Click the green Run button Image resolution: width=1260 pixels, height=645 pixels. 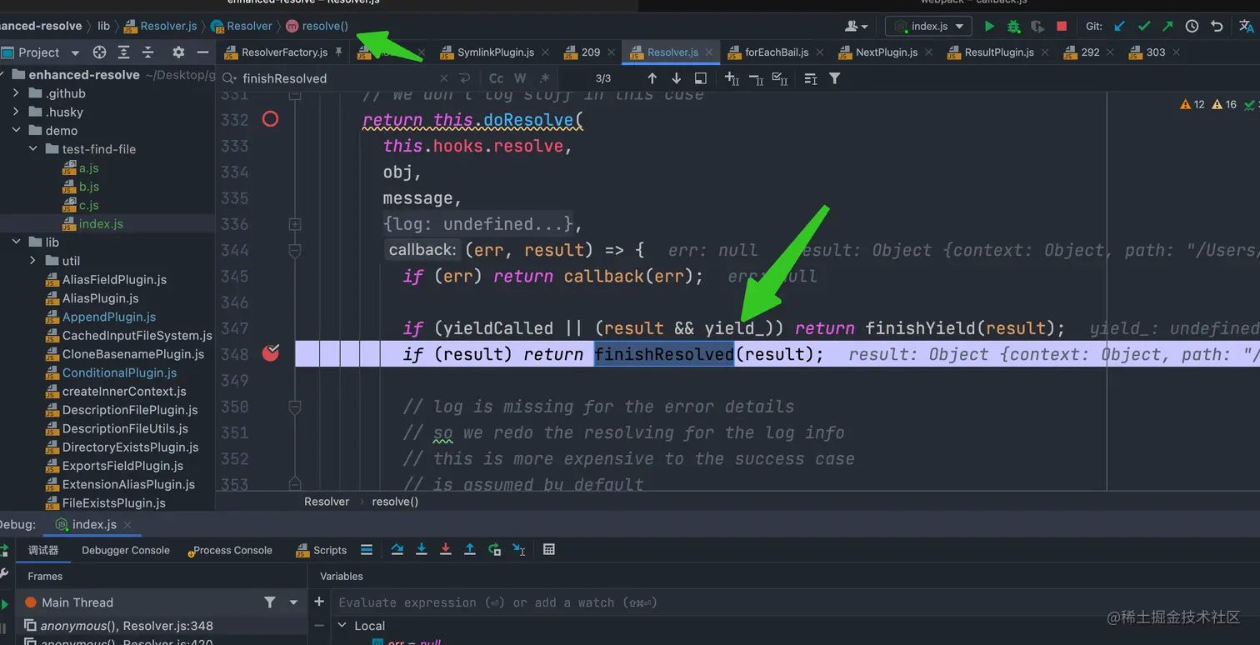click(989, 27)
